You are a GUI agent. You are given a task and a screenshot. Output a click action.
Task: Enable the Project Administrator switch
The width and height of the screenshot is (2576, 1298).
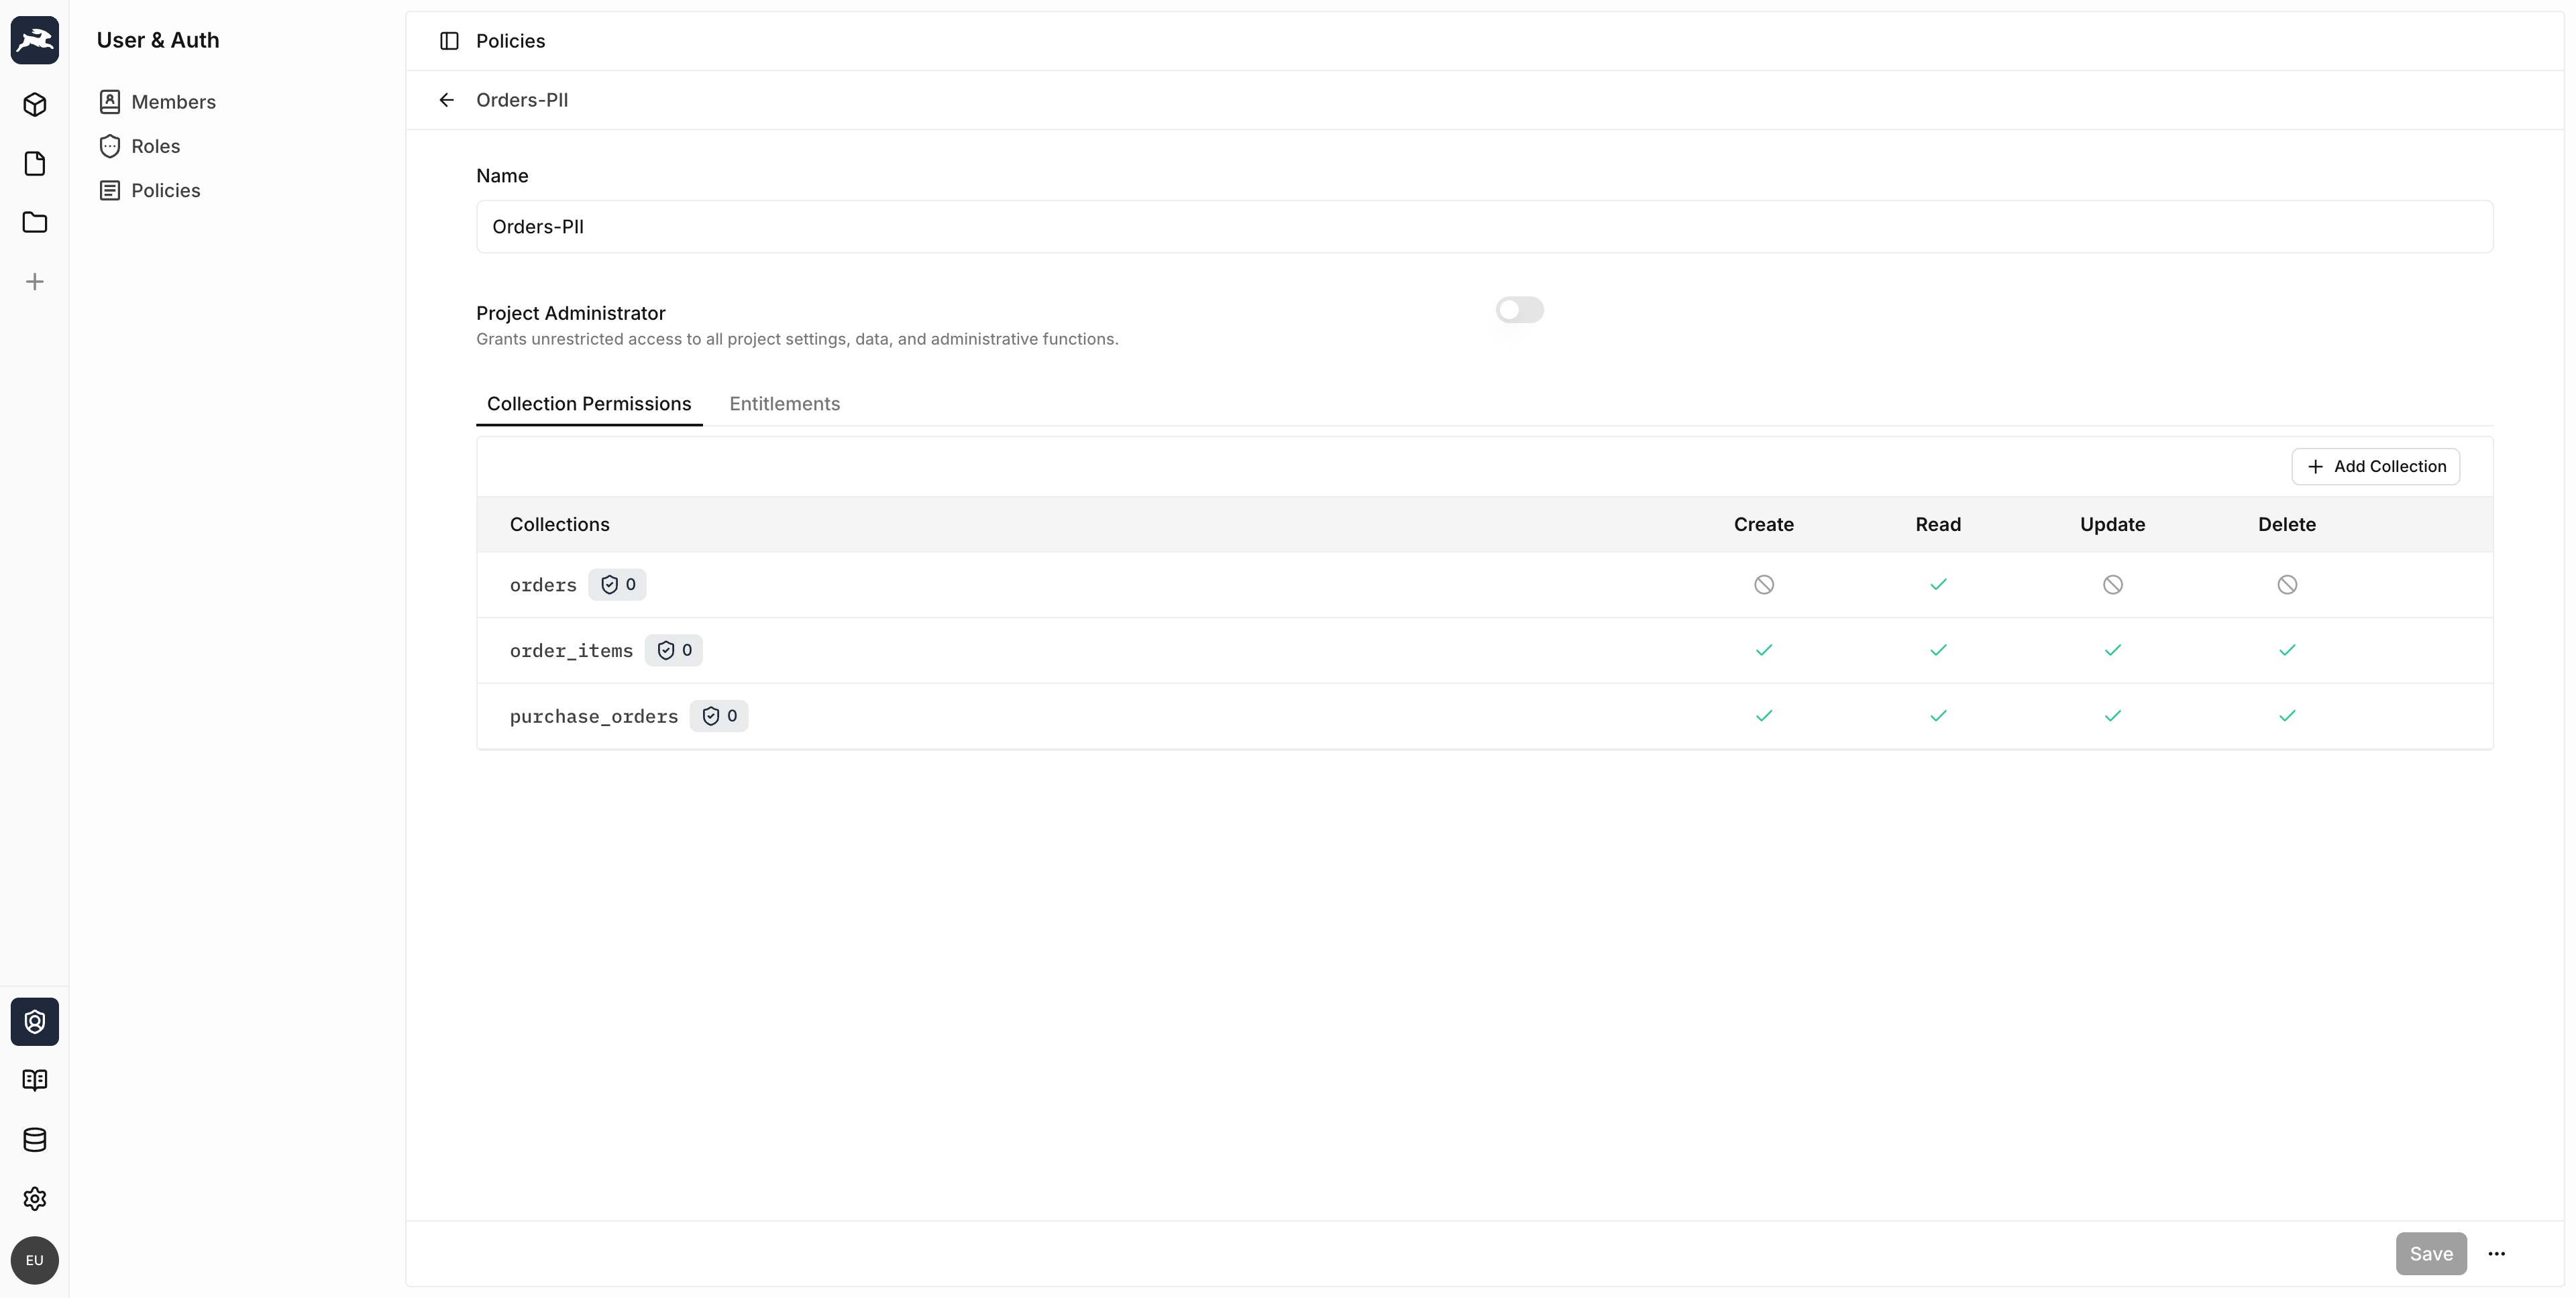(x=1519, y=310)
